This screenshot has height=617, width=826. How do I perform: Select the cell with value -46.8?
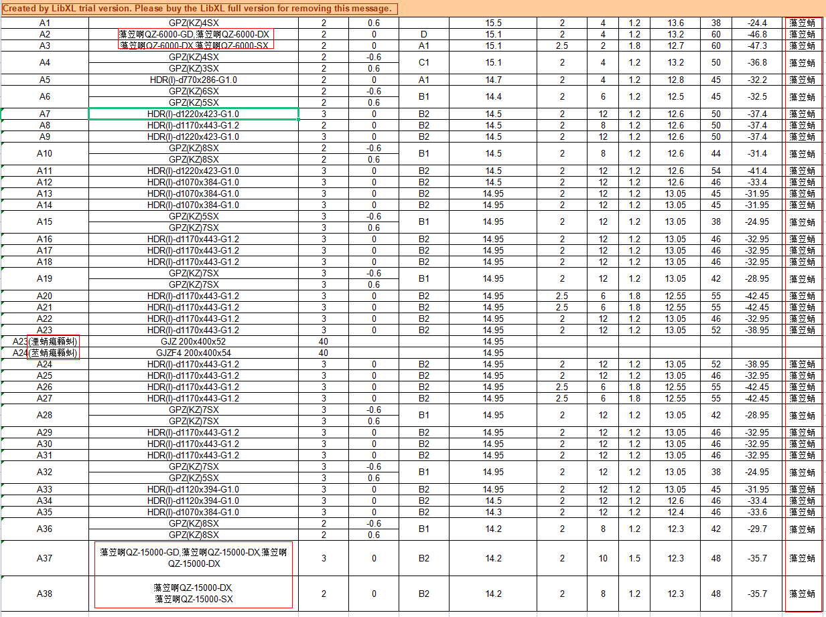click(758, 34)
